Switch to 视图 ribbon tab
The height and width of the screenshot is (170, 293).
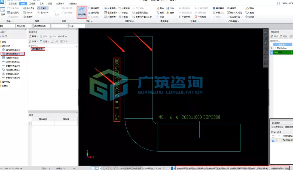coord(50,4)
